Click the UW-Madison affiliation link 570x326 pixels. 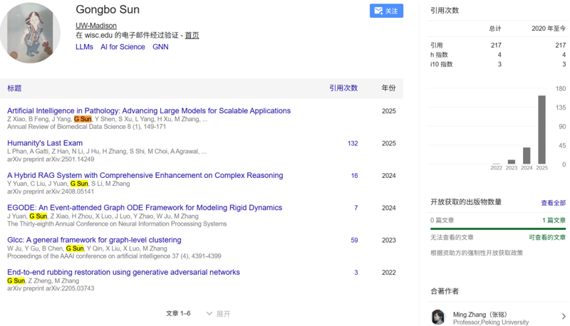pyautogui.click(x=95, y=26)
